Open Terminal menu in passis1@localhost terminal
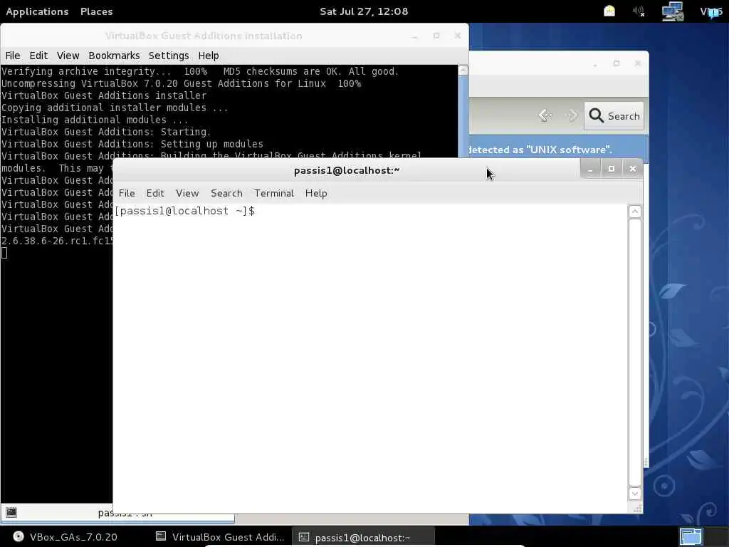Screen dimensions: 729x547 pos(274,193)
